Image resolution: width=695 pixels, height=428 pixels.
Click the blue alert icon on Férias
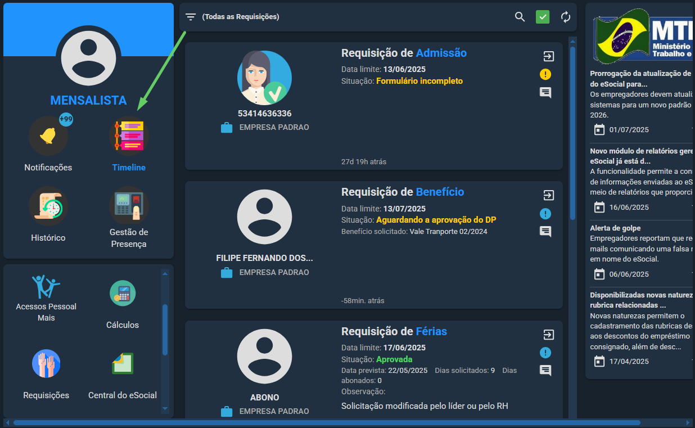point(545,353)
